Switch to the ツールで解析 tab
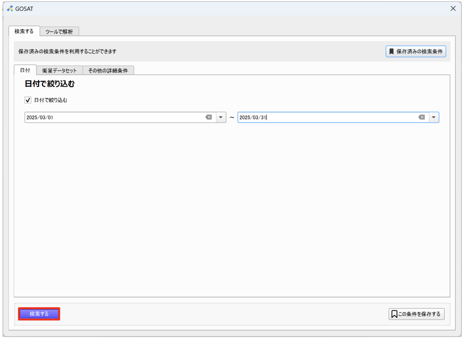This screenshot has height=338, width=464. [59, 32]
